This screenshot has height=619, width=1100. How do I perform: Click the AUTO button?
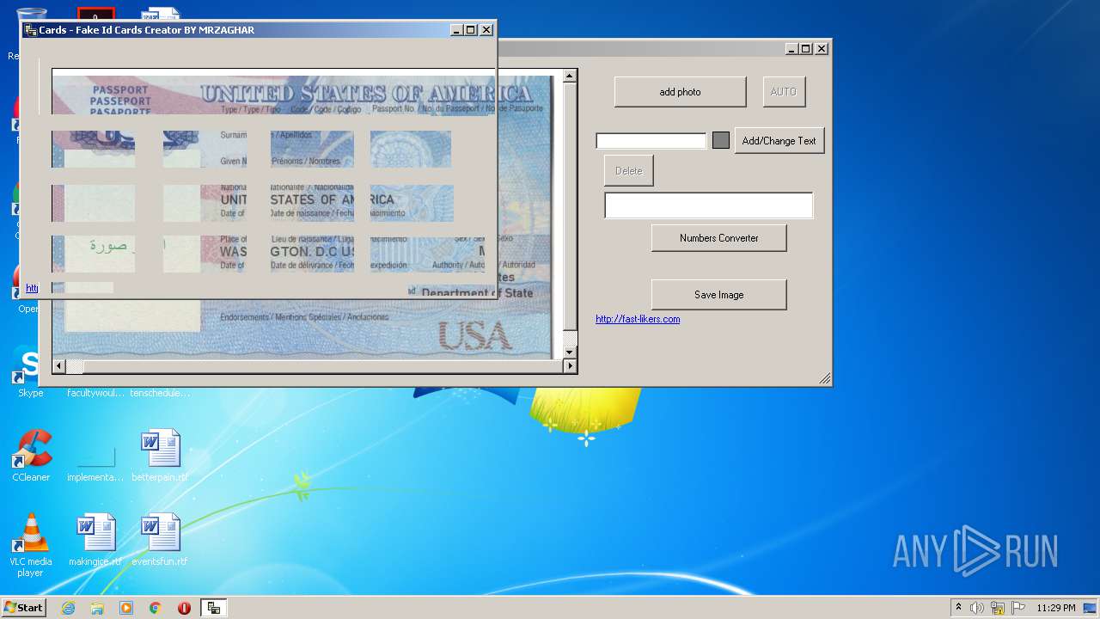click(784, 92)
